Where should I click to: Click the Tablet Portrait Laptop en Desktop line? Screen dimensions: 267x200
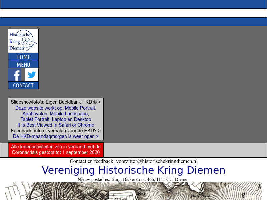pyautogui.click(x=55, y=119)
